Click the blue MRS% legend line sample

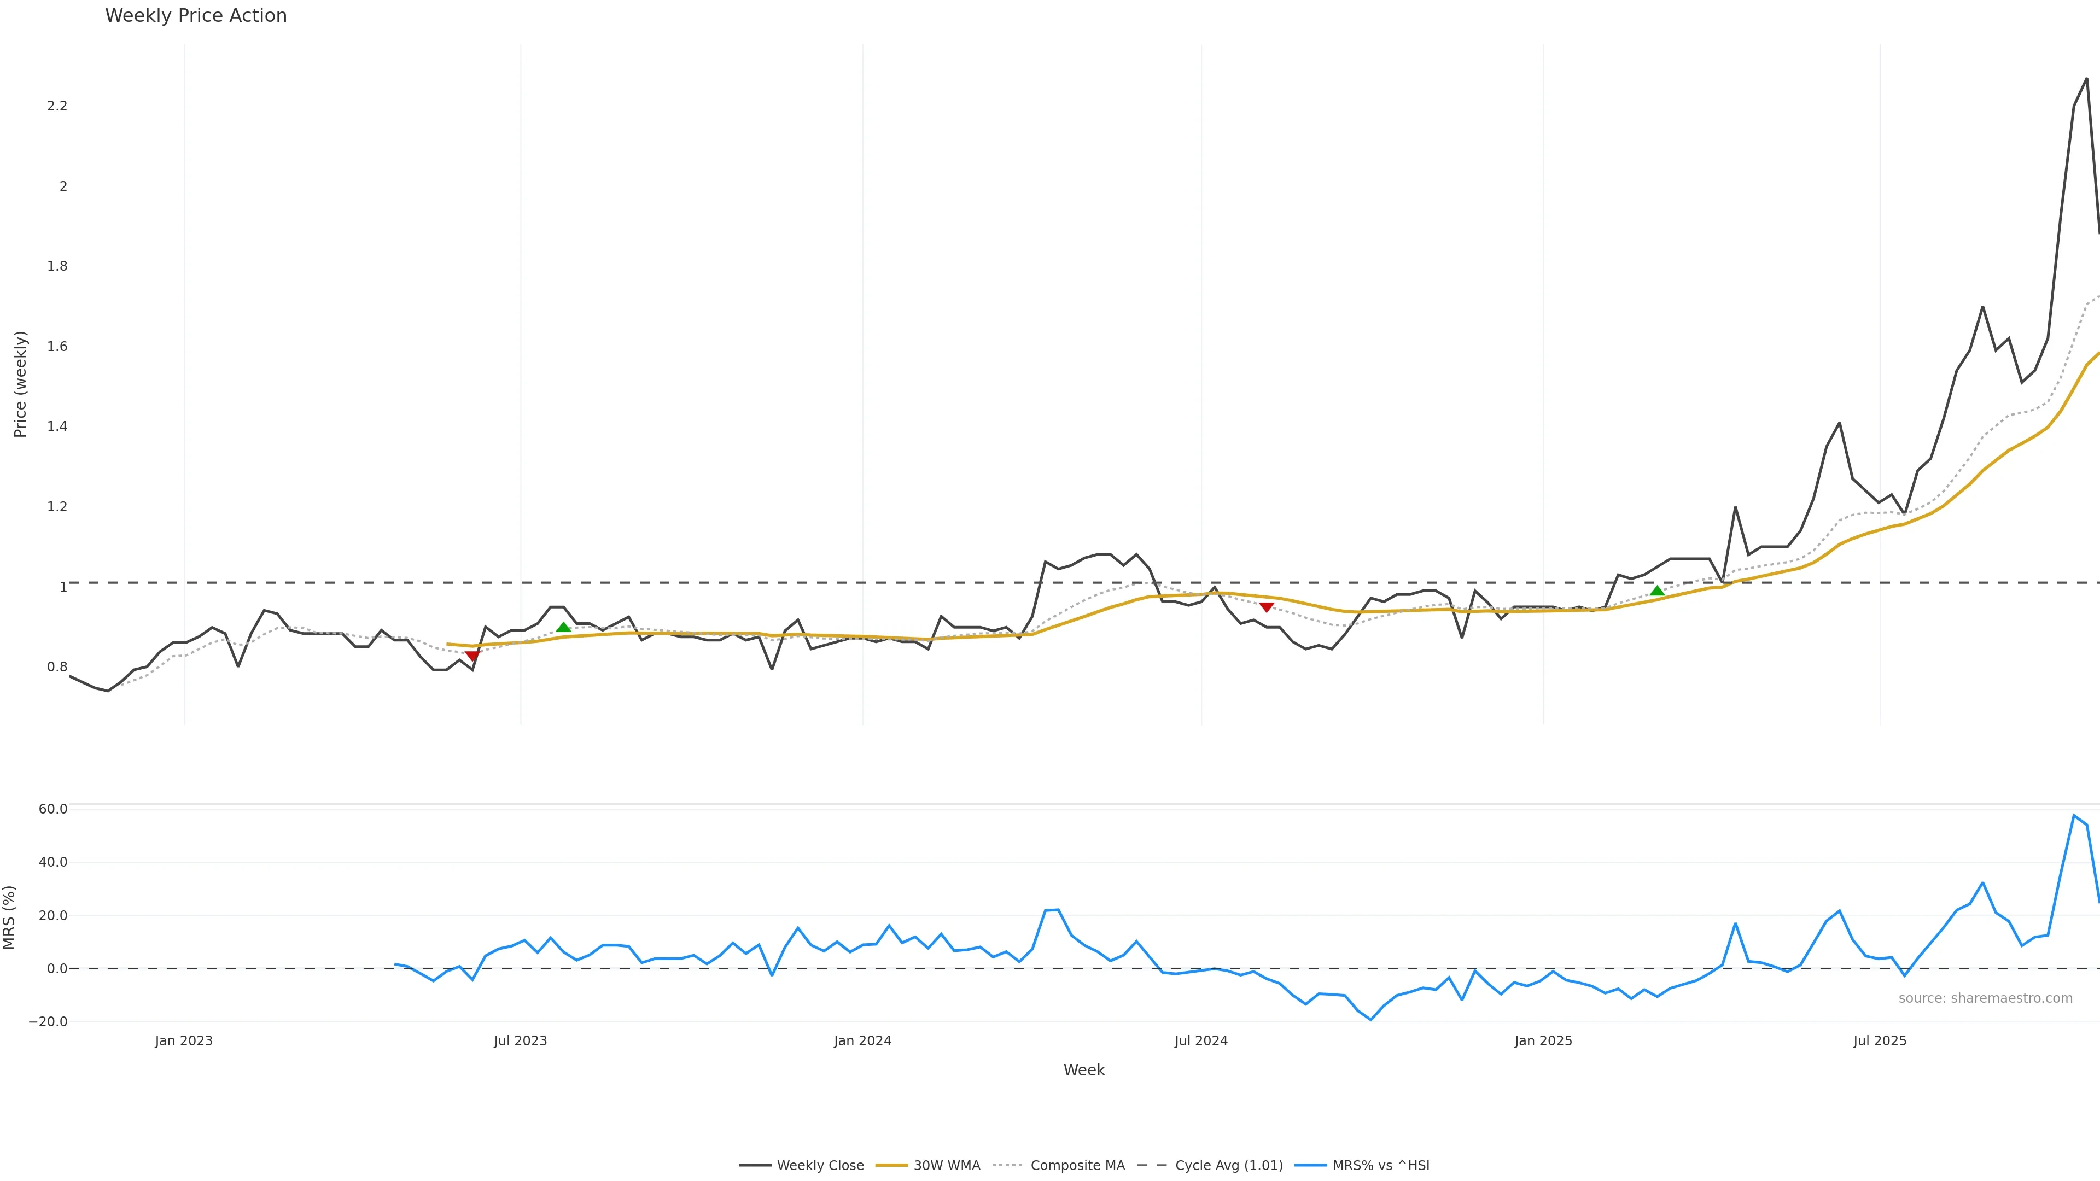tap(1310, 1166)
